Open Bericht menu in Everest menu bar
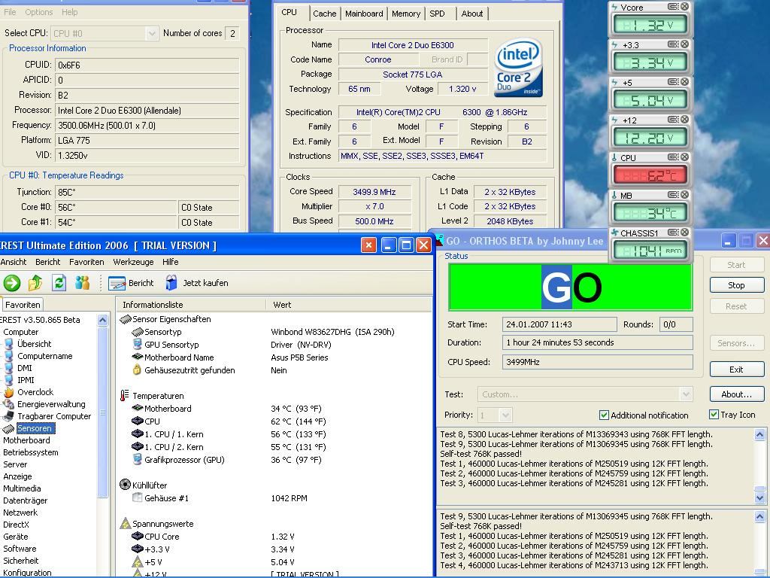 point(47,262)
